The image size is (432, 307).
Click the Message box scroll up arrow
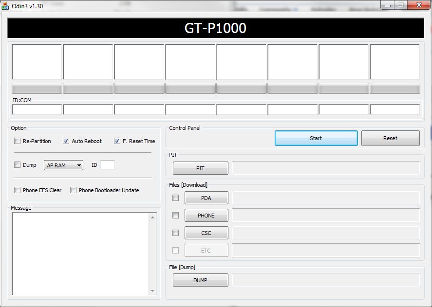tap(152, 217)
